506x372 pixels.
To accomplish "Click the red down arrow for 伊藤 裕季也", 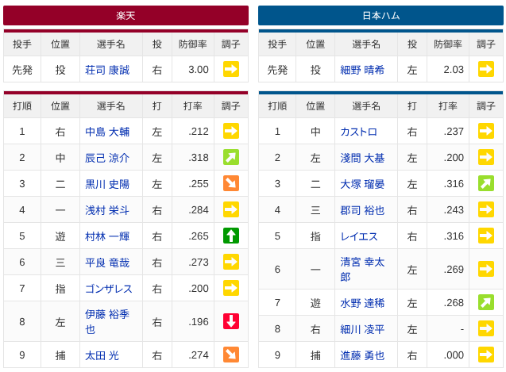I will 231,321.
